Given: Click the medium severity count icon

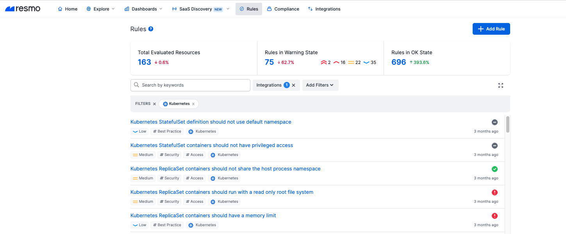Looking at the screenshot, I should [351, 62].
